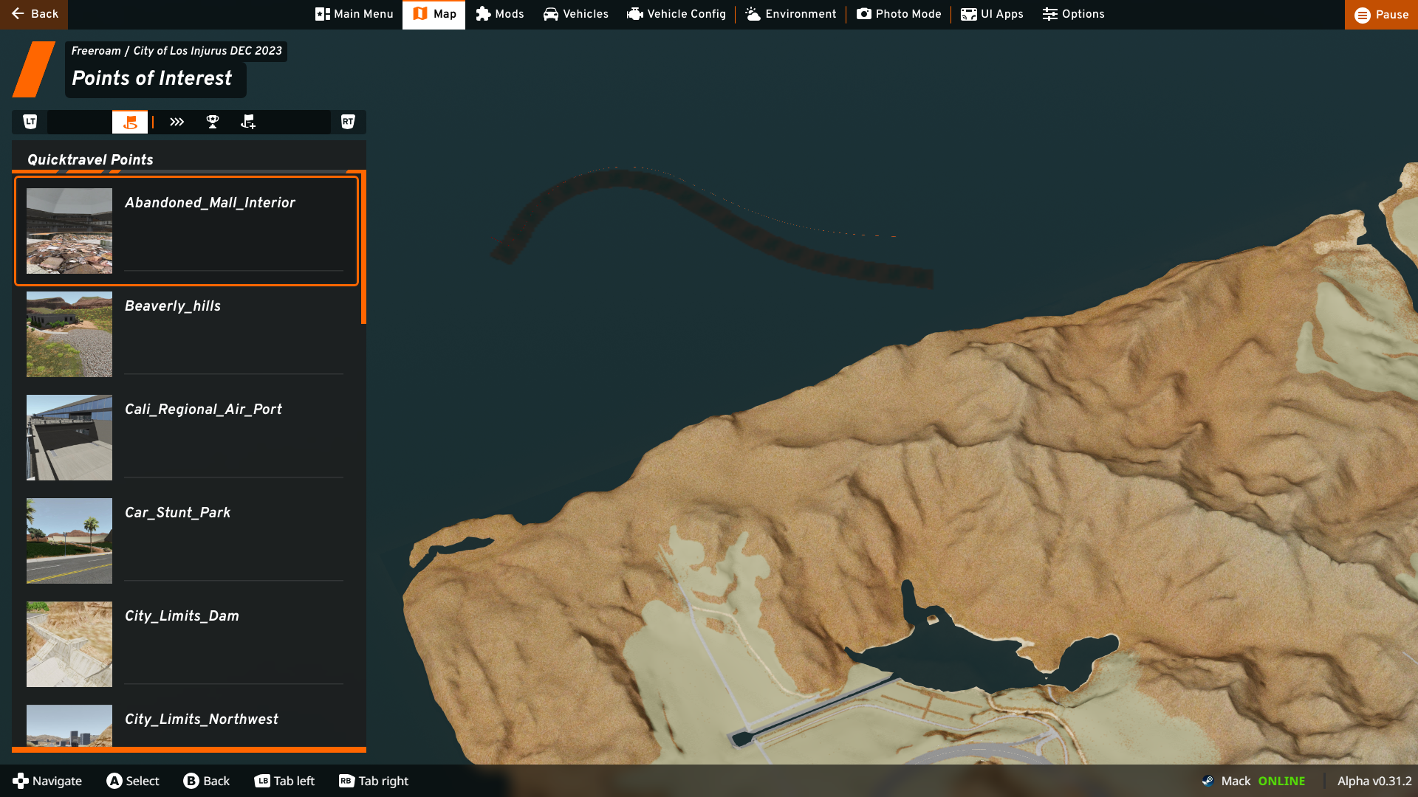Click the Back button
1418x797 pixels.
point(34,14)
